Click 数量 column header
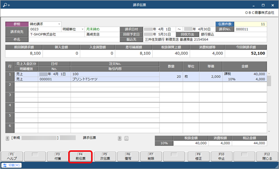 tap(171, 66)
